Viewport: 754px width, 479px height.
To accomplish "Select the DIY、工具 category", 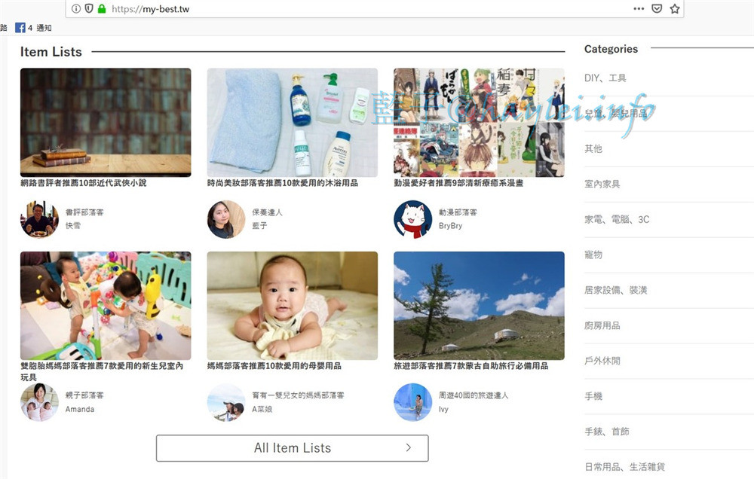I will pyautogui.click(x=605, y=78).
